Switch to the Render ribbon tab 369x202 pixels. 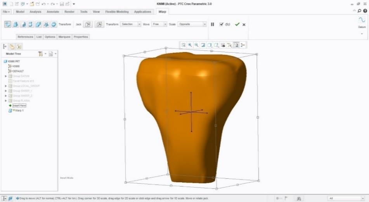[x=69, y=12]
